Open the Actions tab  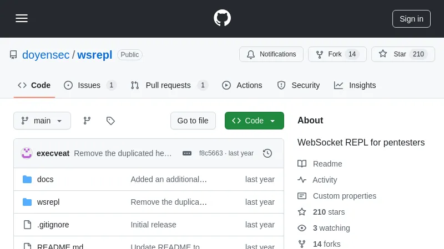242,85
